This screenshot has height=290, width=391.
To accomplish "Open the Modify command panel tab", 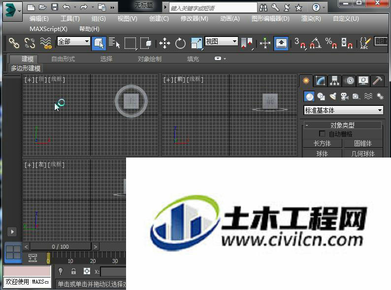I will [x=320, y=81].
